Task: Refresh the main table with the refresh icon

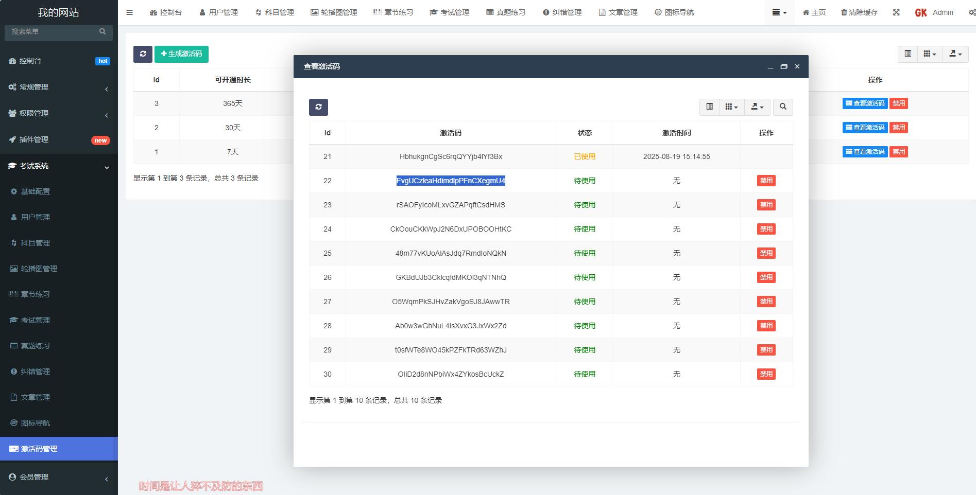Action: coord(143,54)
